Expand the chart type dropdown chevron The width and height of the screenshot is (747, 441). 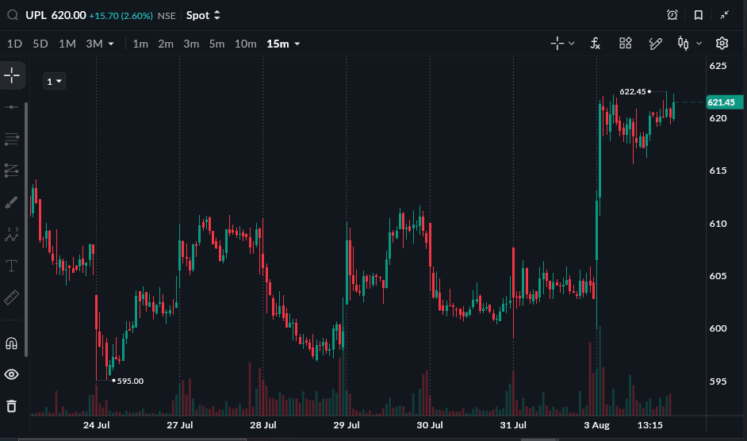click(699, 44)
